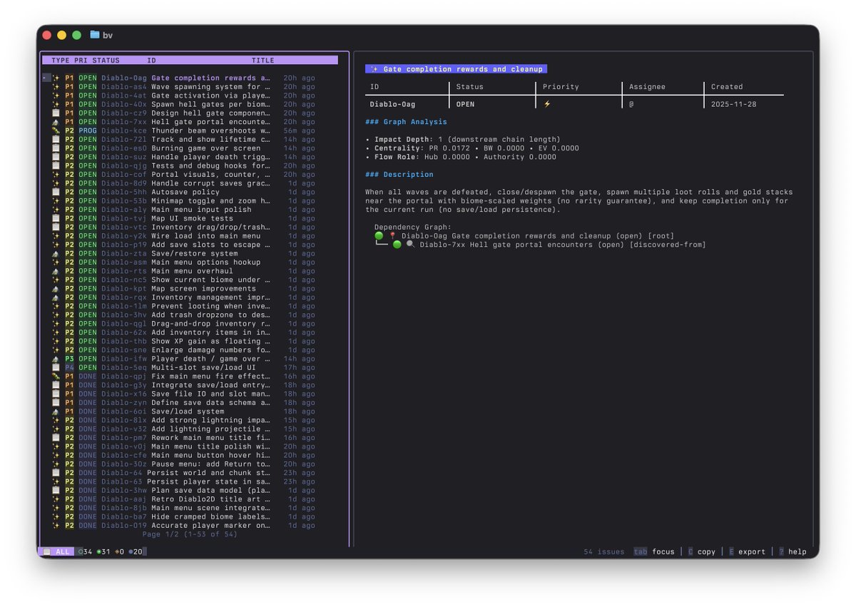856x607 pixels.
Task: Open help from the footer hint
Action: pyautogui.click(x=793, y=552)
